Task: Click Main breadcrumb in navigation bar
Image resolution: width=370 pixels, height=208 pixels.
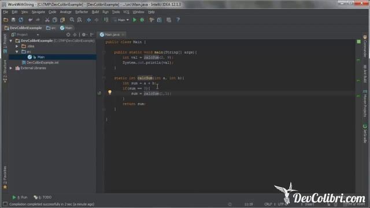Action: (66, 28)
